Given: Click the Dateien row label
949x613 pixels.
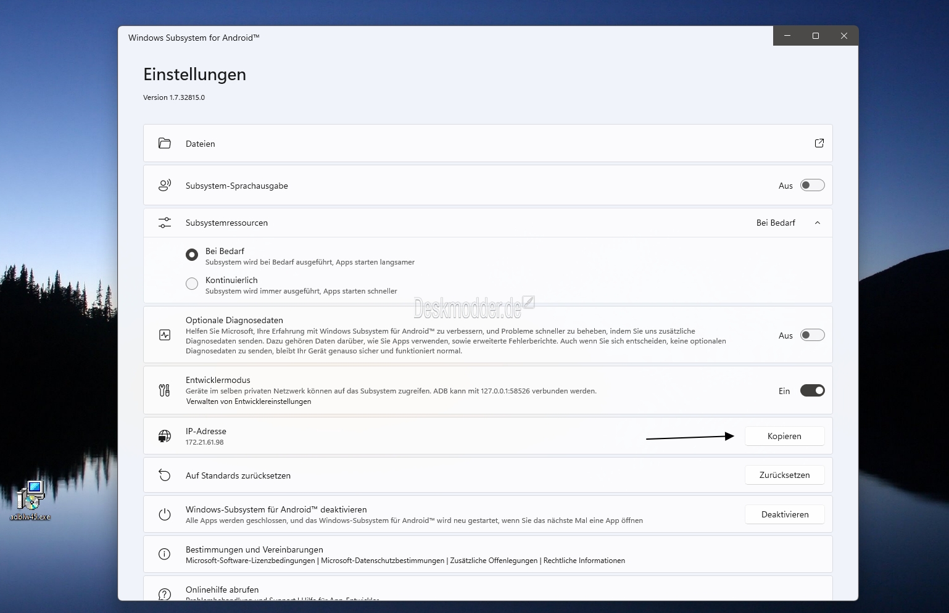Looking at the screenshot, I should pos(201,144).
